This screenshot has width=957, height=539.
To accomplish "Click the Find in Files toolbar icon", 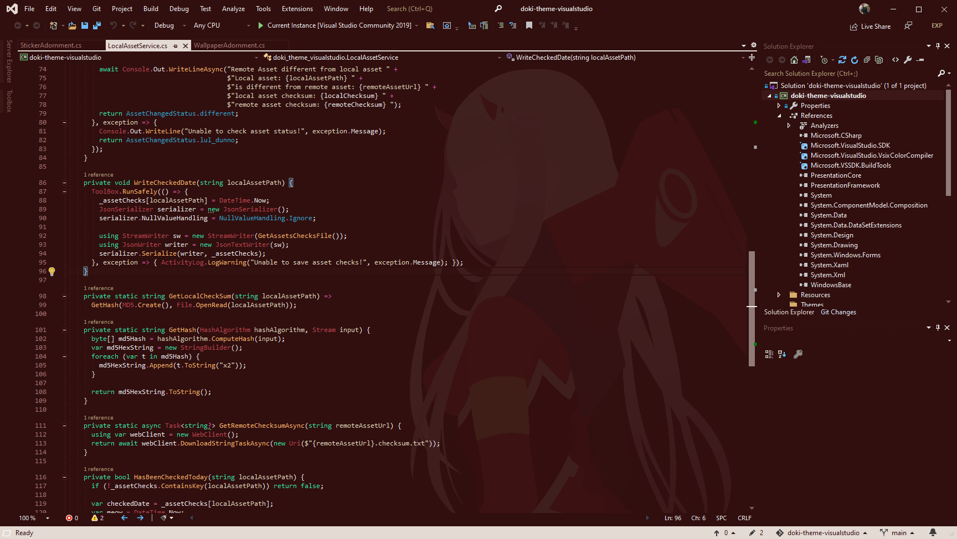I will 430,25.
